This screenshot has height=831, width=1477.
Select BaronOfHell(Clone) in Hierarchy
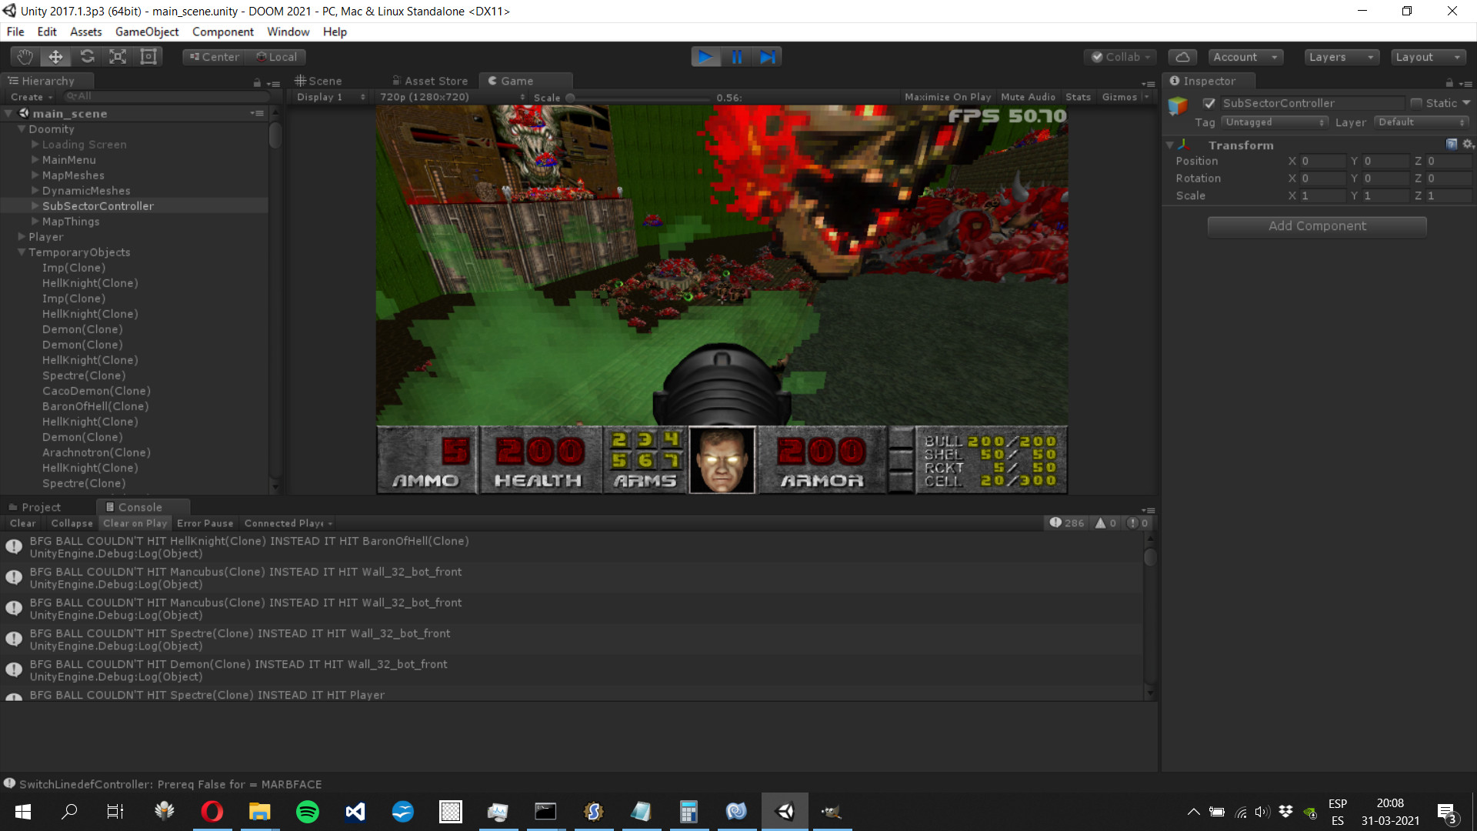(x=95, y=406)
